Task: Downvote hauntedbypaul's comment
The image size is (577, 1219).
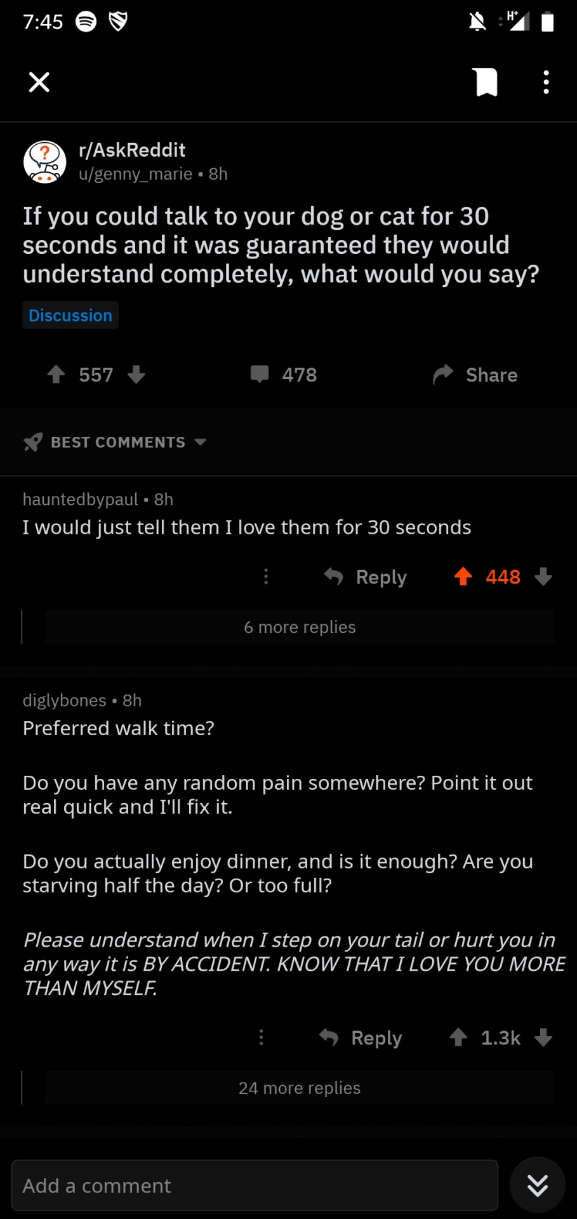Action: point(543,576)
